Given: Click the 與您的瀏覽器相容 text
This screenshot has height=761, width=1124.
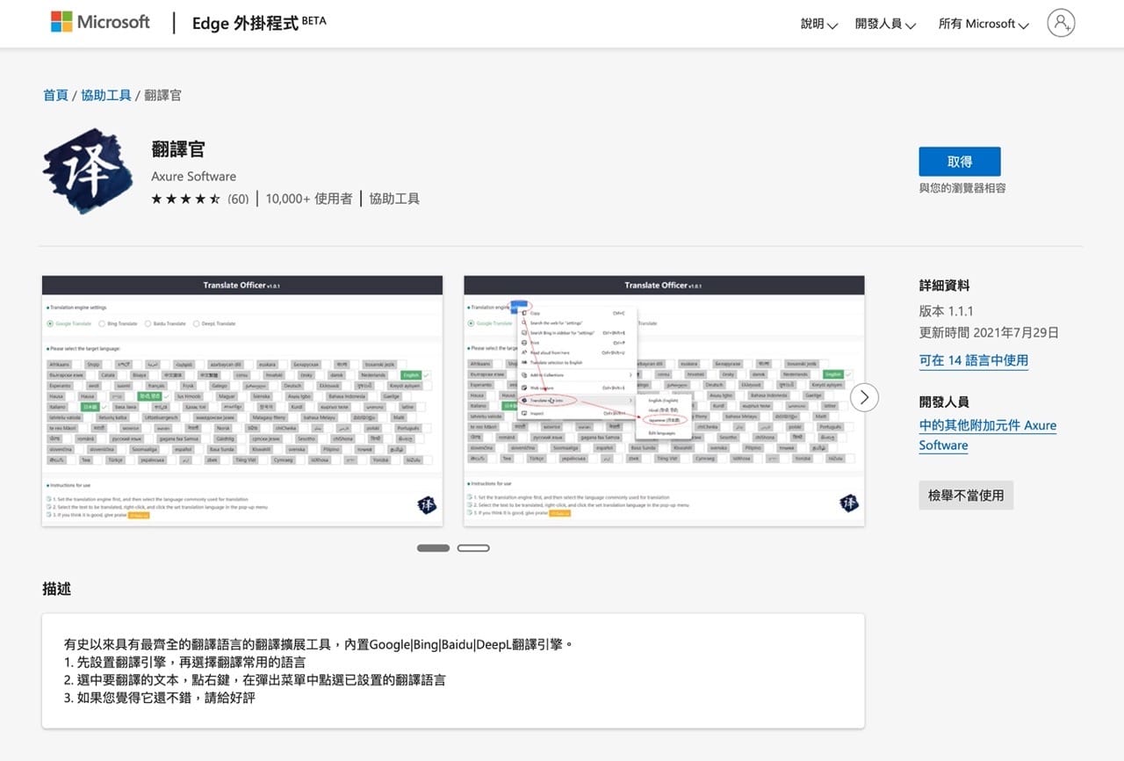Looking at the screenshot, I should pyautogui.click(x=962, y=188).
